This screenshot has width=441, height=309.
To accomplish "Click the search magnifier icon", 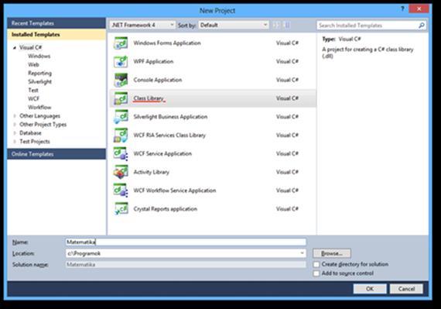I will (422, 26).
